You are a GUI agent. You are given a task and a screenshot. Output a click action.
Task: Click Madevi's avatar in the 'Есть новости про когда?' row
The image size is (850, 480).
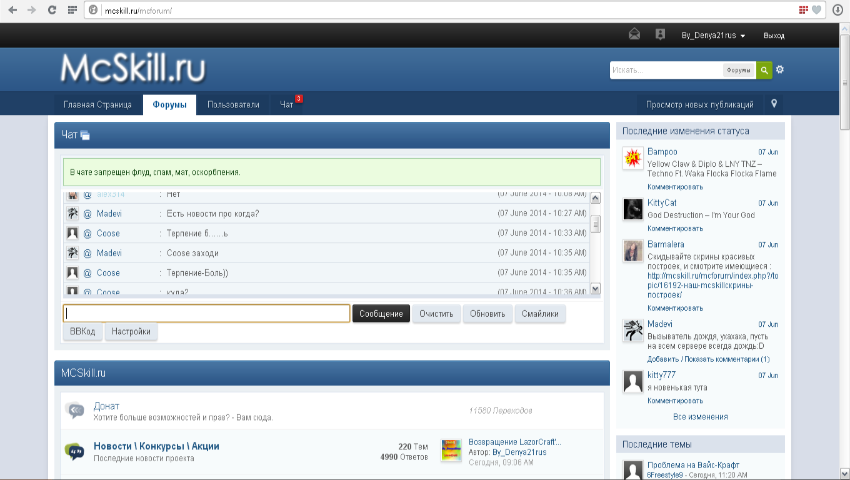pyautogui.click(x=72, y=214)
